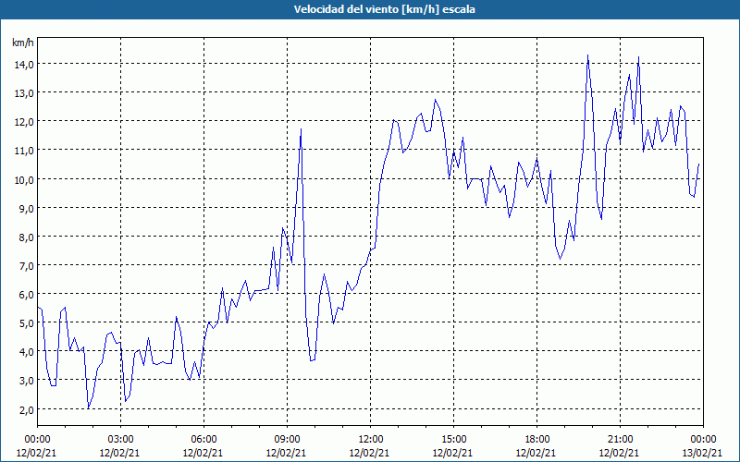Viewport: 740px width, 462px height.
Task: Click the 13/02/21 date label
Action: [703, 453]
